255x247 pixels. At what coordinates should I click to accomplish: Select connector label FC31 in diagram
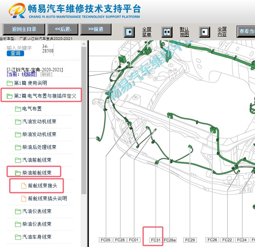(x=156, y=240)
